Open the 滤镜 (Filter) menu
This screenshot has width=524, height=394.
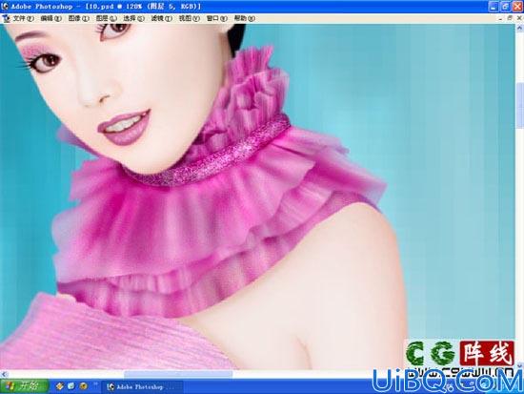[x=161, y=19]
